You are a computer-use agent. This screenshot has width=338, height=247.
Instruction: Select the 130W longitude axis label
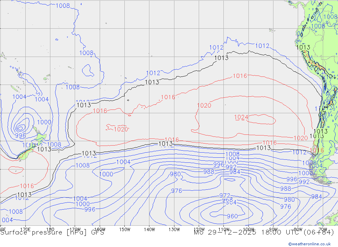click(x=174, y=229)
